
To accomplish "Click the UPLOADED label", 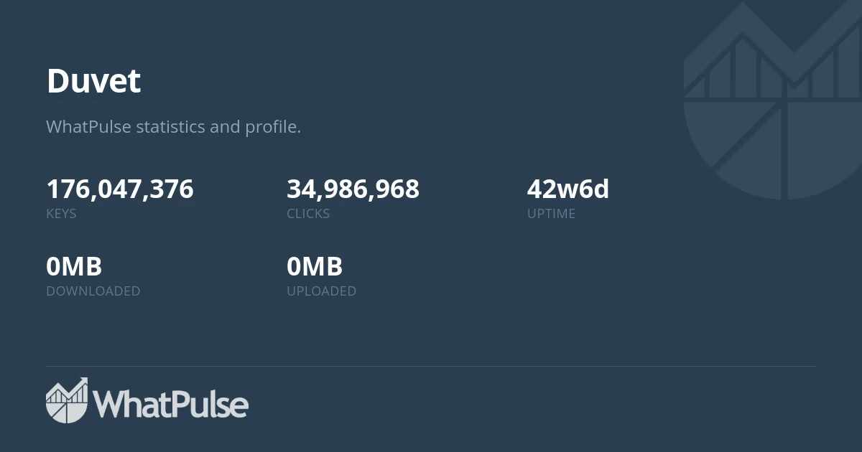I will pos(321,291).
